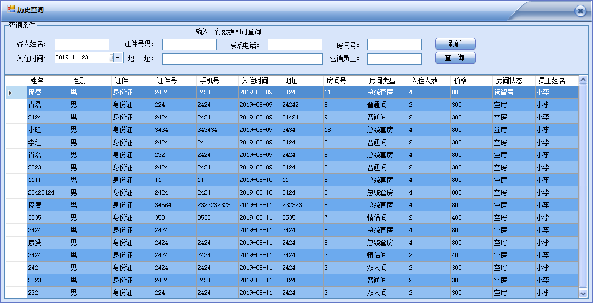
Task: Click the 房间类型 column header
Action: click(x=386, y=81)
